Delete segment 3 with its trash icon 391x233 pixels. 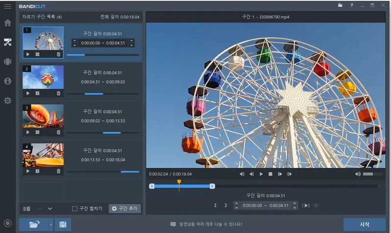[58, 132]
